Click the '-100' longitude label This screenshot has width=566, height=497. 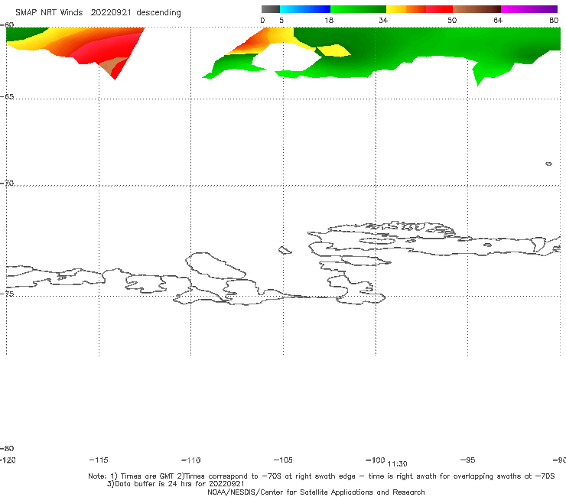click(x=376, y=460)
